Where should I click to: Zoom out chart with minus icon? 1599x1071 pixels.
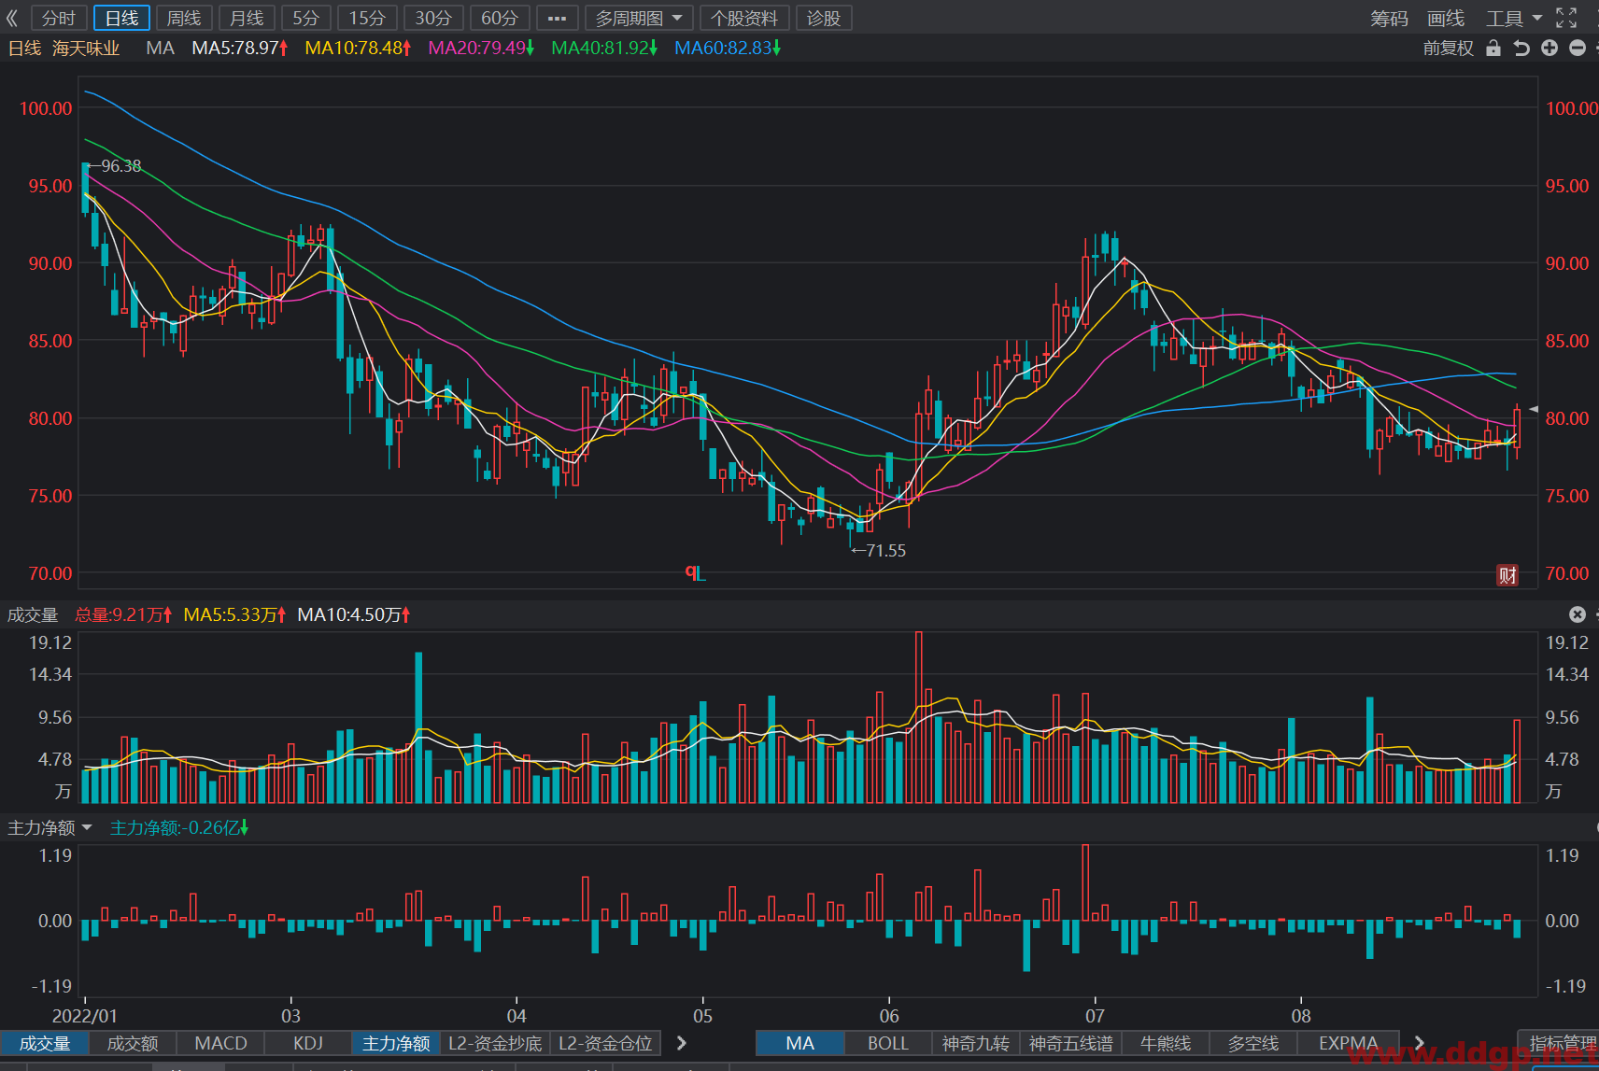coord(1578,48)
